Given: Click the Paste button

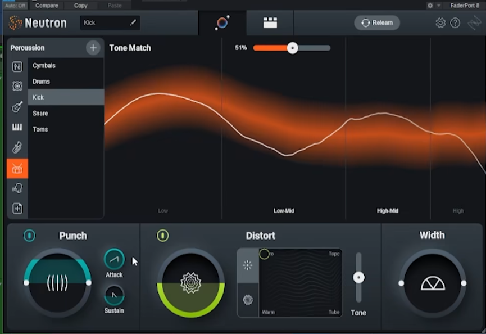Looking at the screenshot, I should click(115, 6).
